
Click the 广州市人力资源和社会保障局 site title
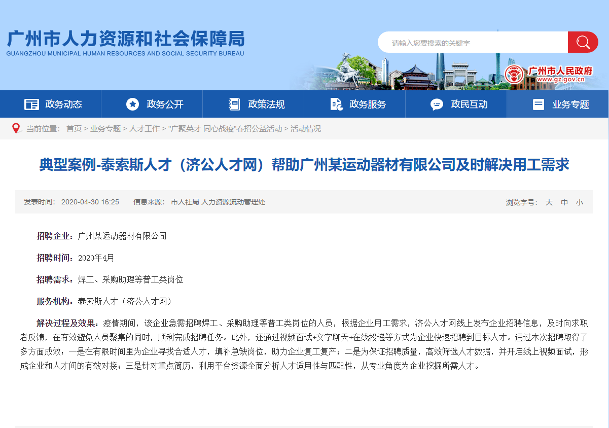(x=125, y=39)
